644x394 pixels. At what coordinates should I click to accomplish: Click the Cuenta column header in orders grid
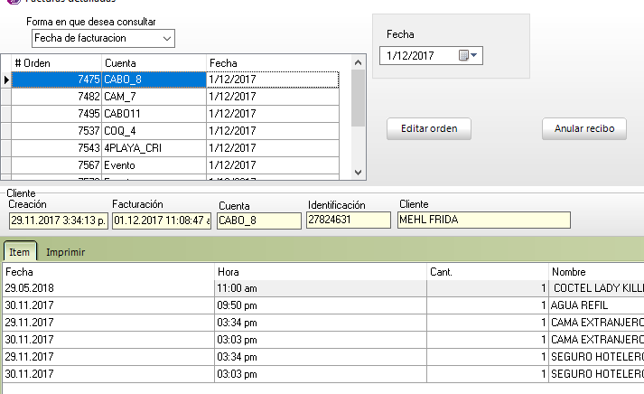pos(152,62)
